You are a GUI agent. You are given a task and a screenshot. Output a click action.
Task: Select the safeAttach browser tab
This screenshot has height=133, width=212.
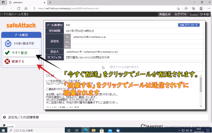coord(27,3)
